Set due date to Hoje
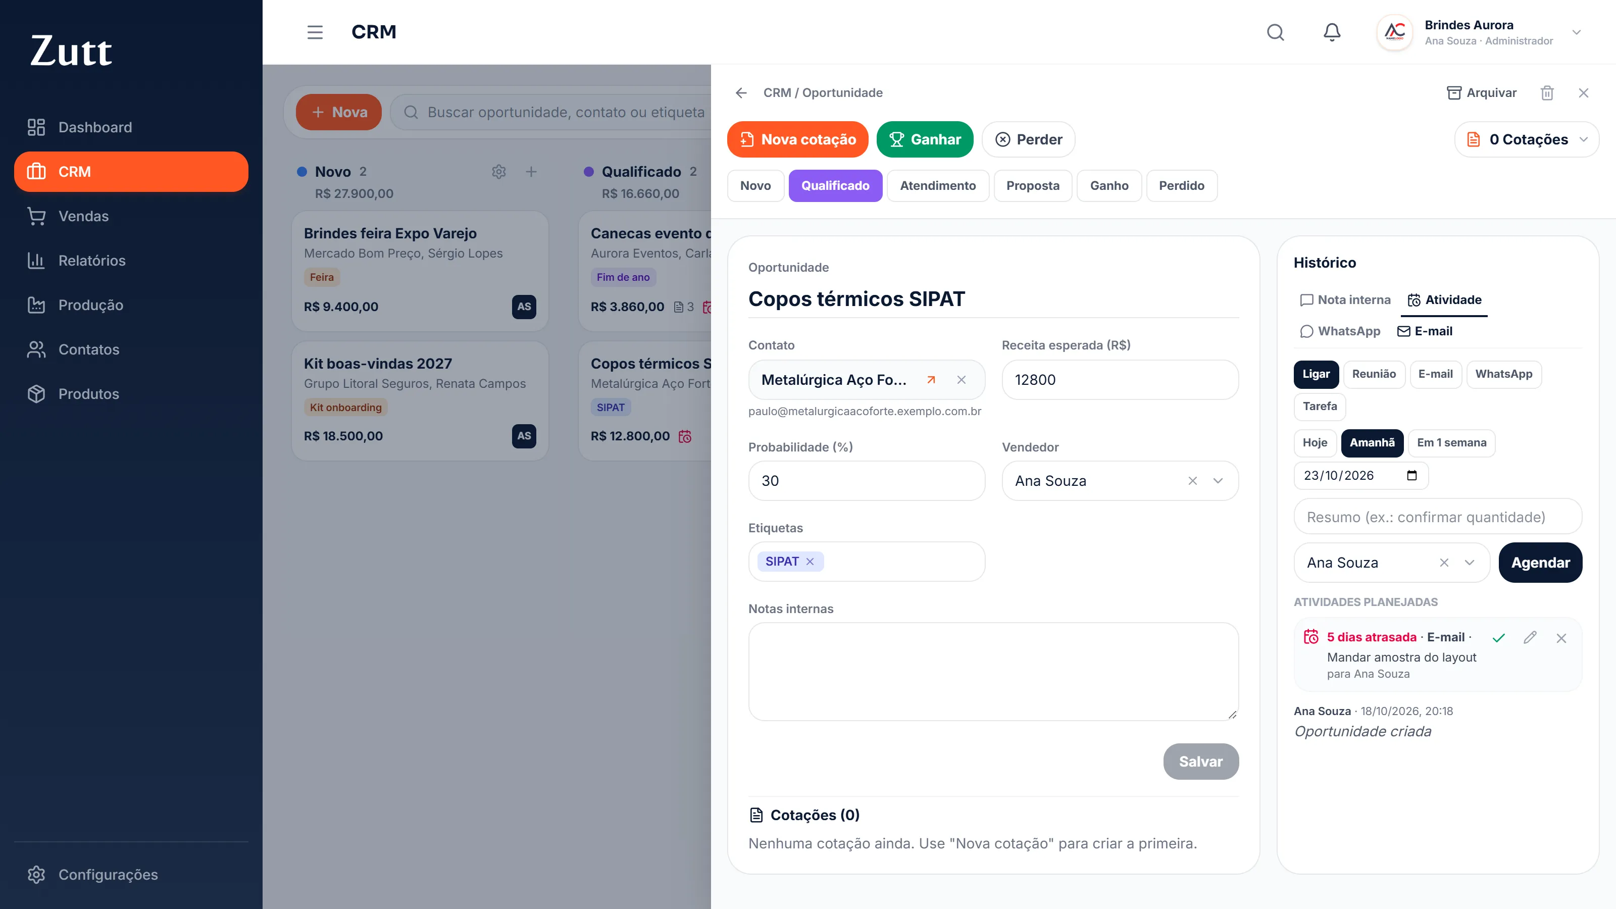Screen dimensions: 1616x909 [1315, 443]
